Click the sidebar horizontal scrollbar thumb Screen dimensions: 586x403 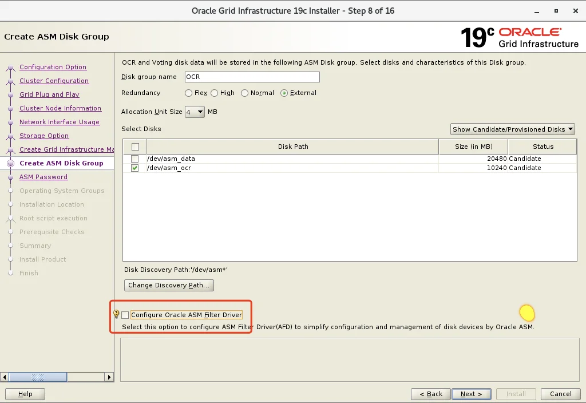(38, 377)
